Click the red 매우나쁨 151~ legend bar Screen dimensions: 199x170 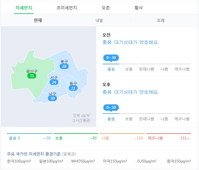[x=168, y=137]
